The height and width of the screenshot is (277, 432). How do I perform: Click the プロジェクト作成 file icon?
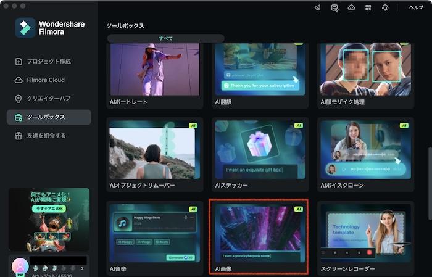19,62
